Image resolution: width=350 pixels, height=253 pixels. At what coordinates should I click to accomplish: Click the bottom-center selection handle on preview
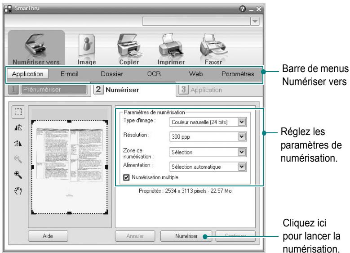click(x=70, y=213)
